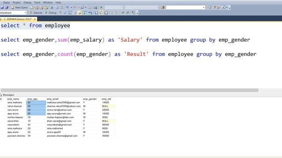Click the Properties Window wrench icon
Viewport: 282px width, 158px height.
click(x=219, y=7)
